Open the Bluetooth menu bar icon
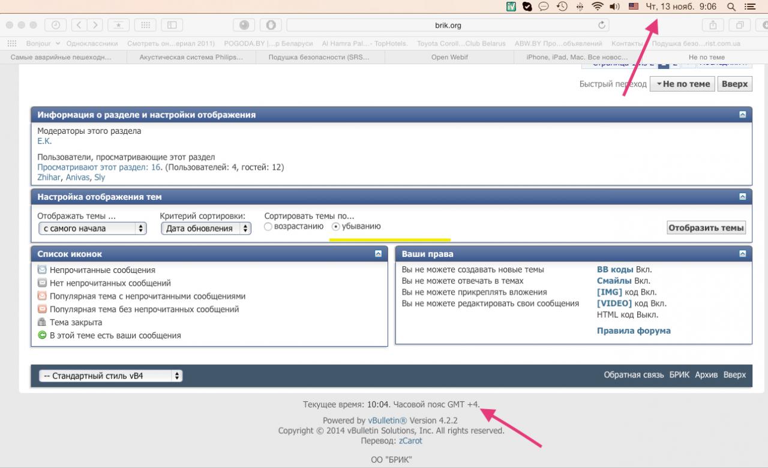 click(580, 7)
